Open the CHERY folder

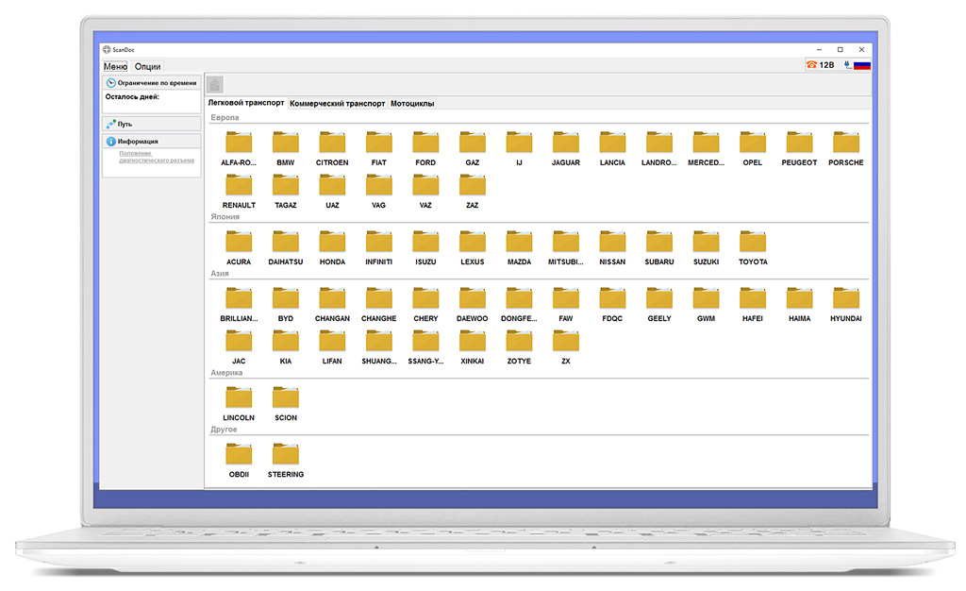[x=425, y=304]
